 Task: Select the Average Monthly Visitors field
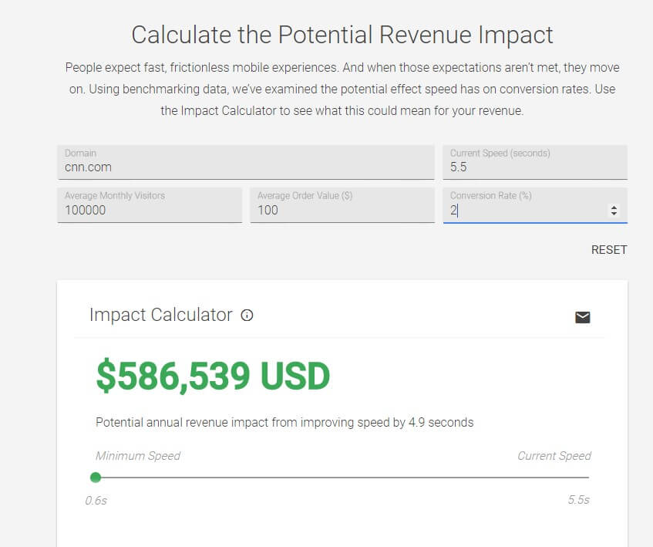pos(149,210)
